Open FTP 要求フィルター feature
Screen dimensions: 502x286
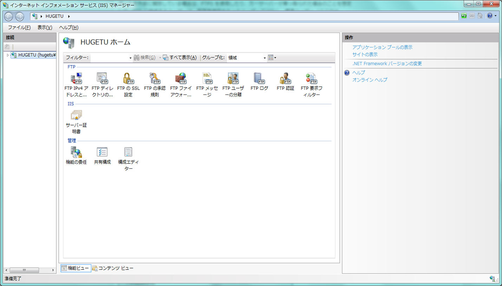(311, 85)
